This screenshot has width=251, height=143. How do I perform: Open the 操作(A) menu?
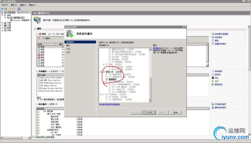click(x=14, y=5)
